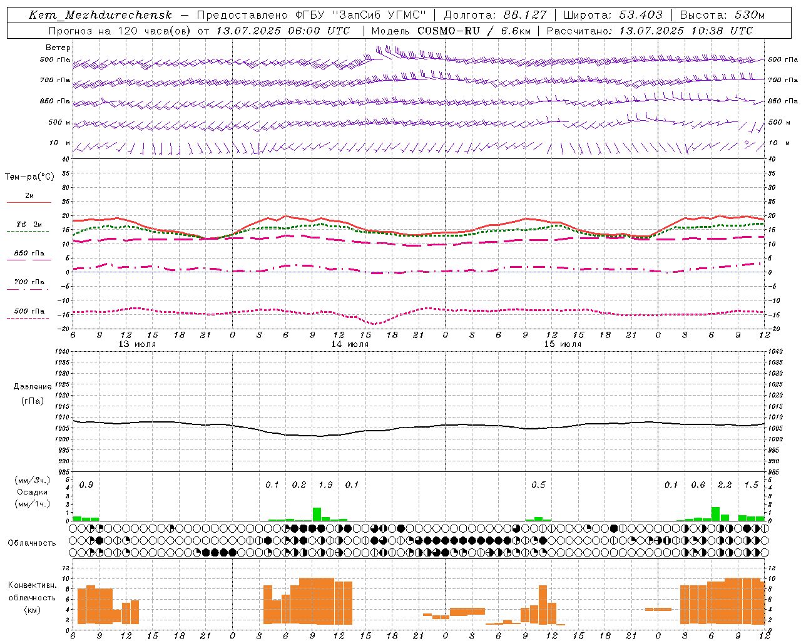Click the 2.2 precipitation total
Screen dimensions: 801x641
[725, 485]
